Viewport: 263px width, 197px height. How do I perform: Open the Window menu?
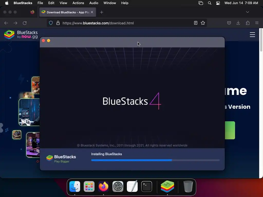coord(109,3)
